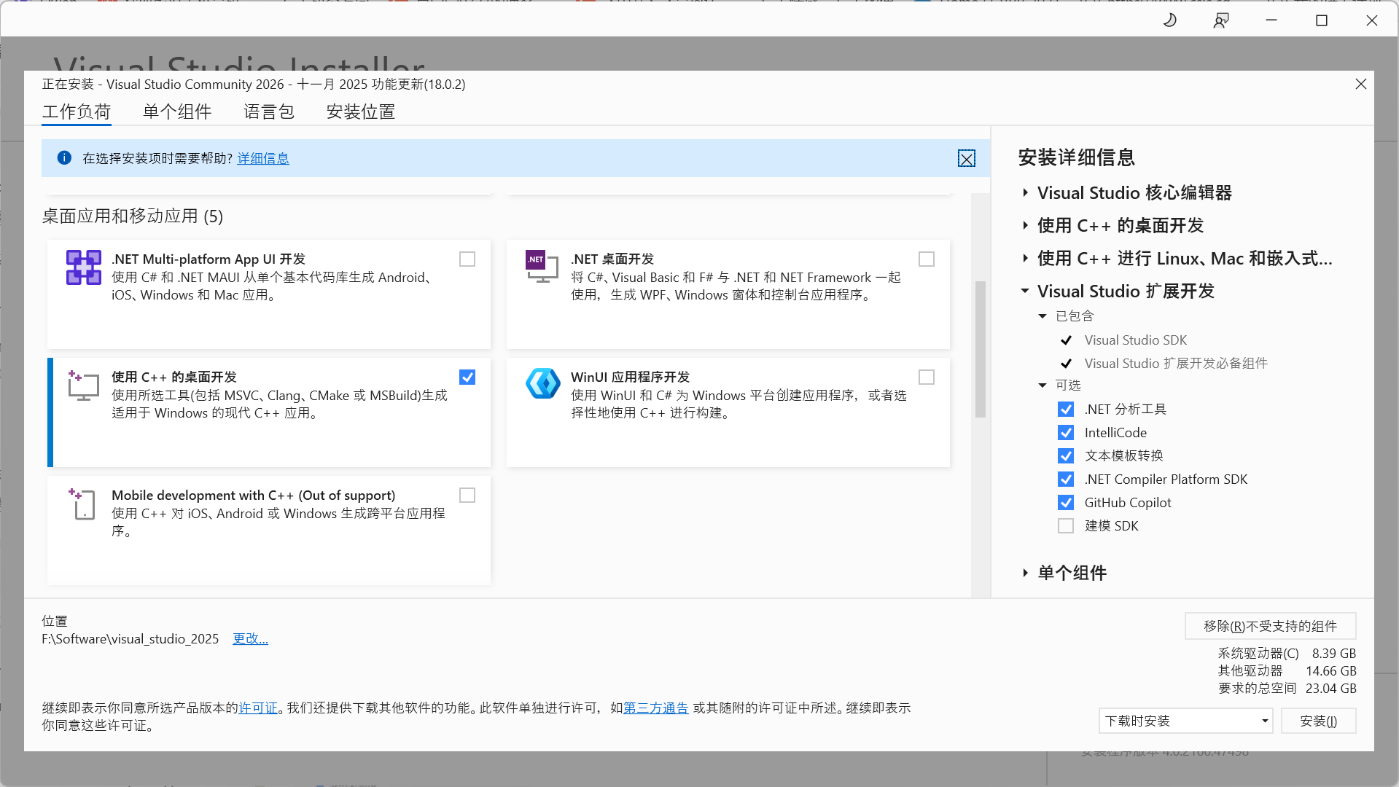Uncheck the 使用 C++ 的桌面开发 workload
The width and height of the screenshot is (1399, 787).
467,377
